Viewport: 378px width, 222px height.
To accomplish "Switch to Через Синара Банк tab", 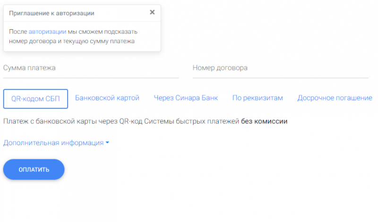I will click(186, 98).
